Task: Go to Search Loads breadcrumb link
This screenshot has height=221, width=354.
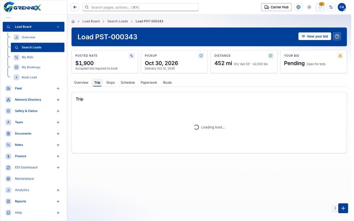Action: click(118, 21)
